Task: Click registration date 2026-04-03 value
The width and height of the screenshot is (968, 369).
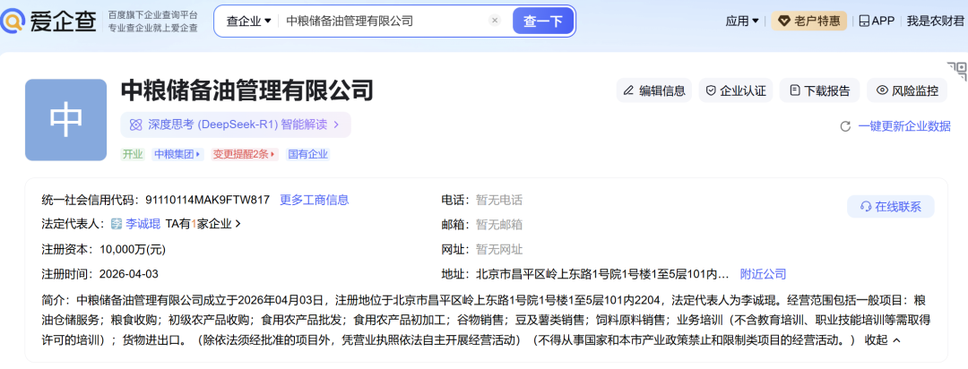Action: [128, 274]
